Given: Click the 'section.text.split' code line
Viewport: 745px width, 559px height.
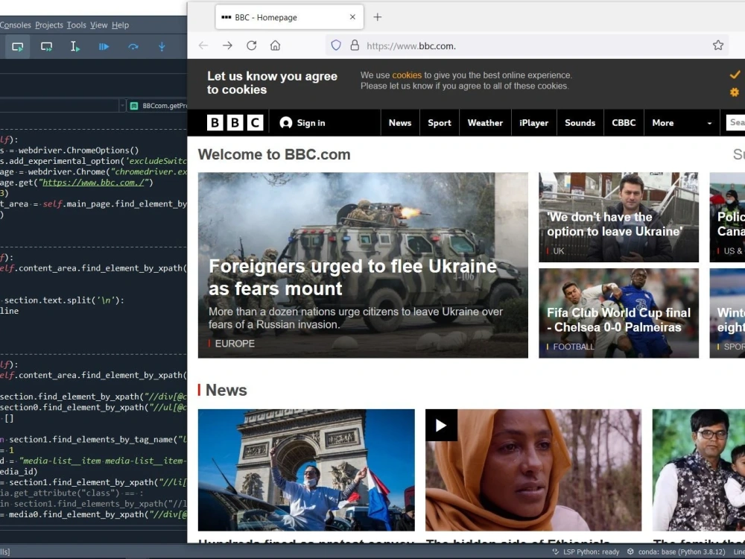Looking at the screenshot, I should [x=63, y=300].
